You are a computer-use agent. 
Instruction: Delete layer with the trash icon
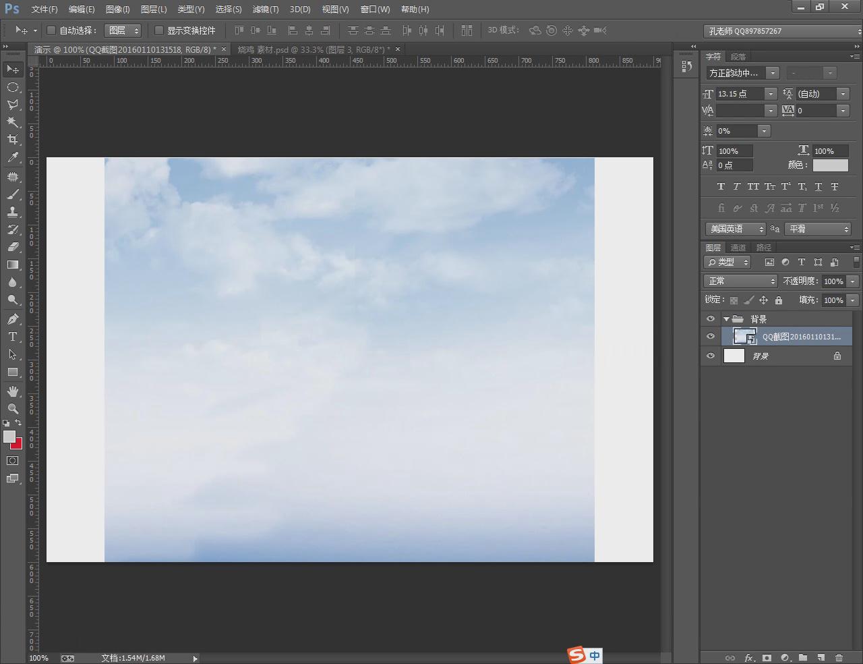(839, 657)
